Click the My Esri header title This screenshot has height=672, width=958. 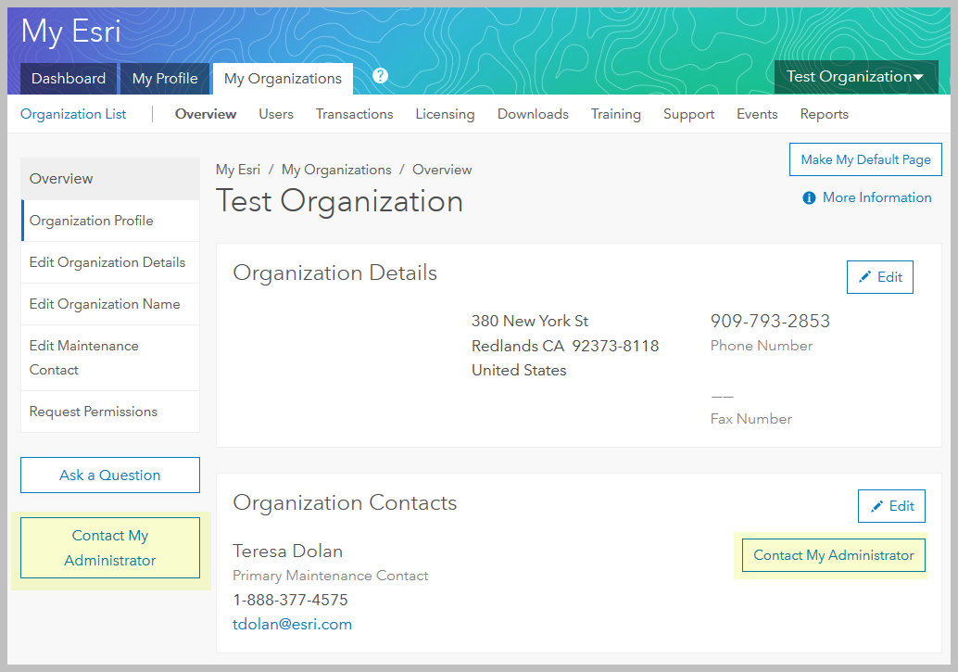click(x=70, y=32)
